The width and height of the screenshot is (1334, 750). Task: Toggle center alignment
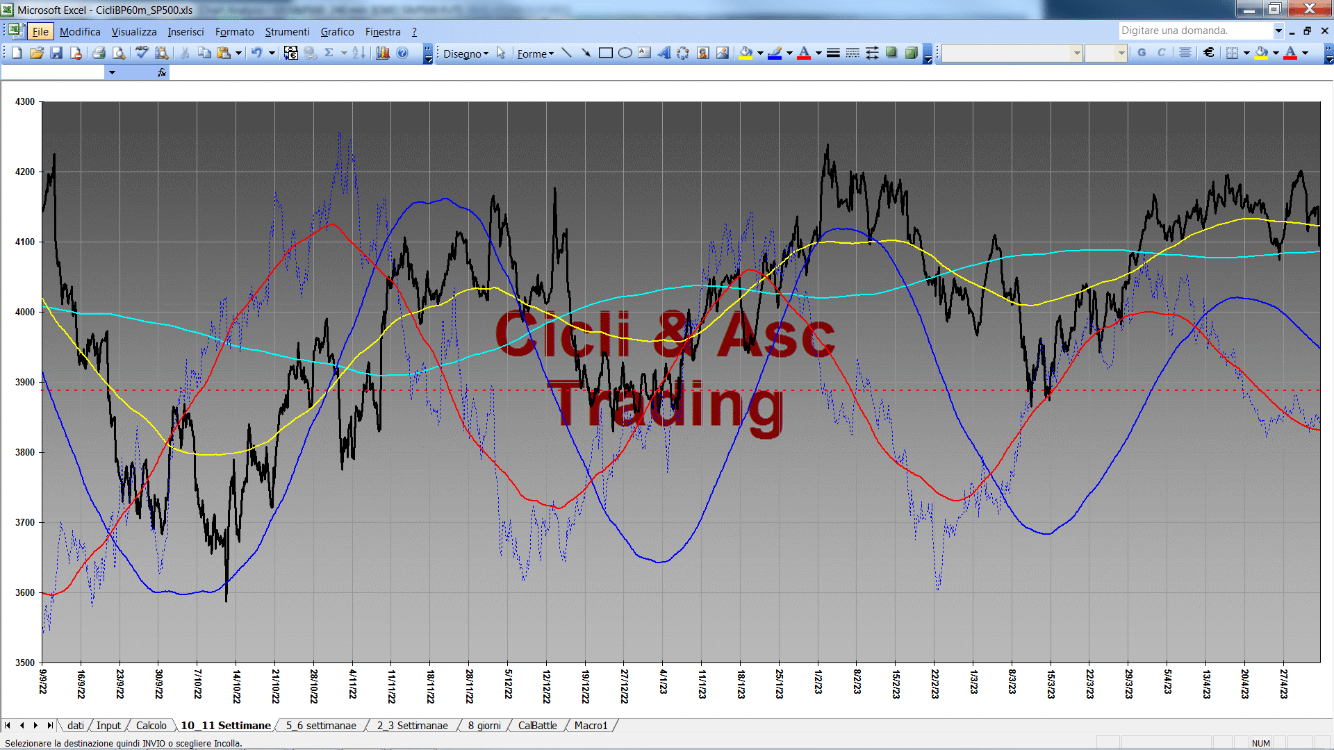click(1185, 53)
